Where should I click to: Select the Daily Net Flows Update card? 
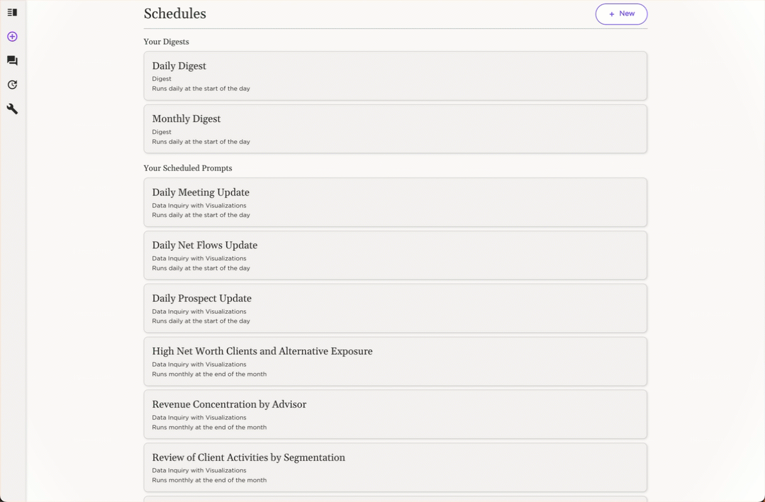click(395, 255)
